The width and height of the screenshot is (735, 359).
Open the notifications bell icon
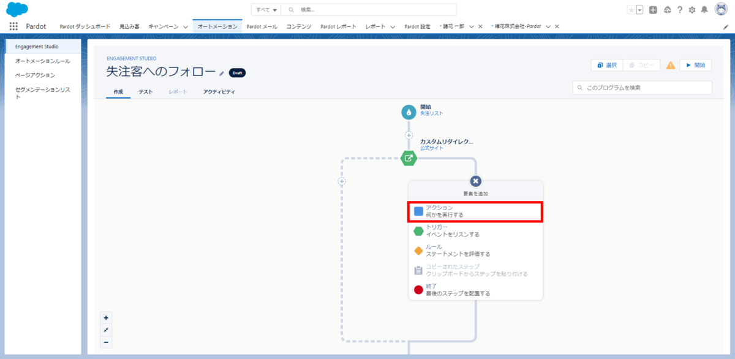[x=705, y=10]
